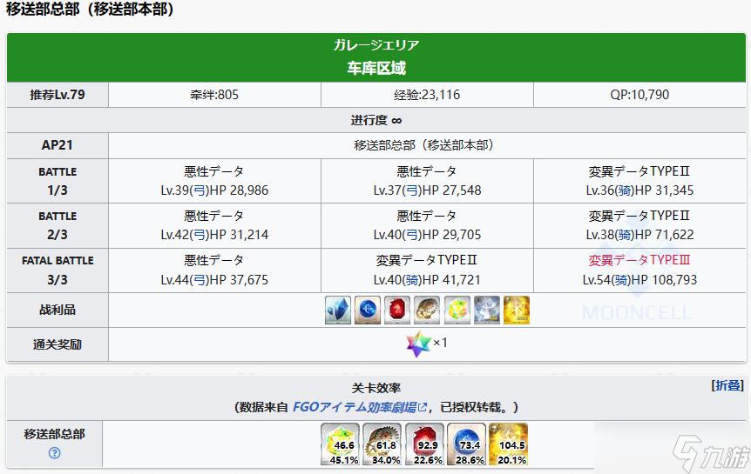This screenshot has width=751, height=474.
Task: Click the rainbow star 通关奖励 reward icon
Action: pos(418,344)
